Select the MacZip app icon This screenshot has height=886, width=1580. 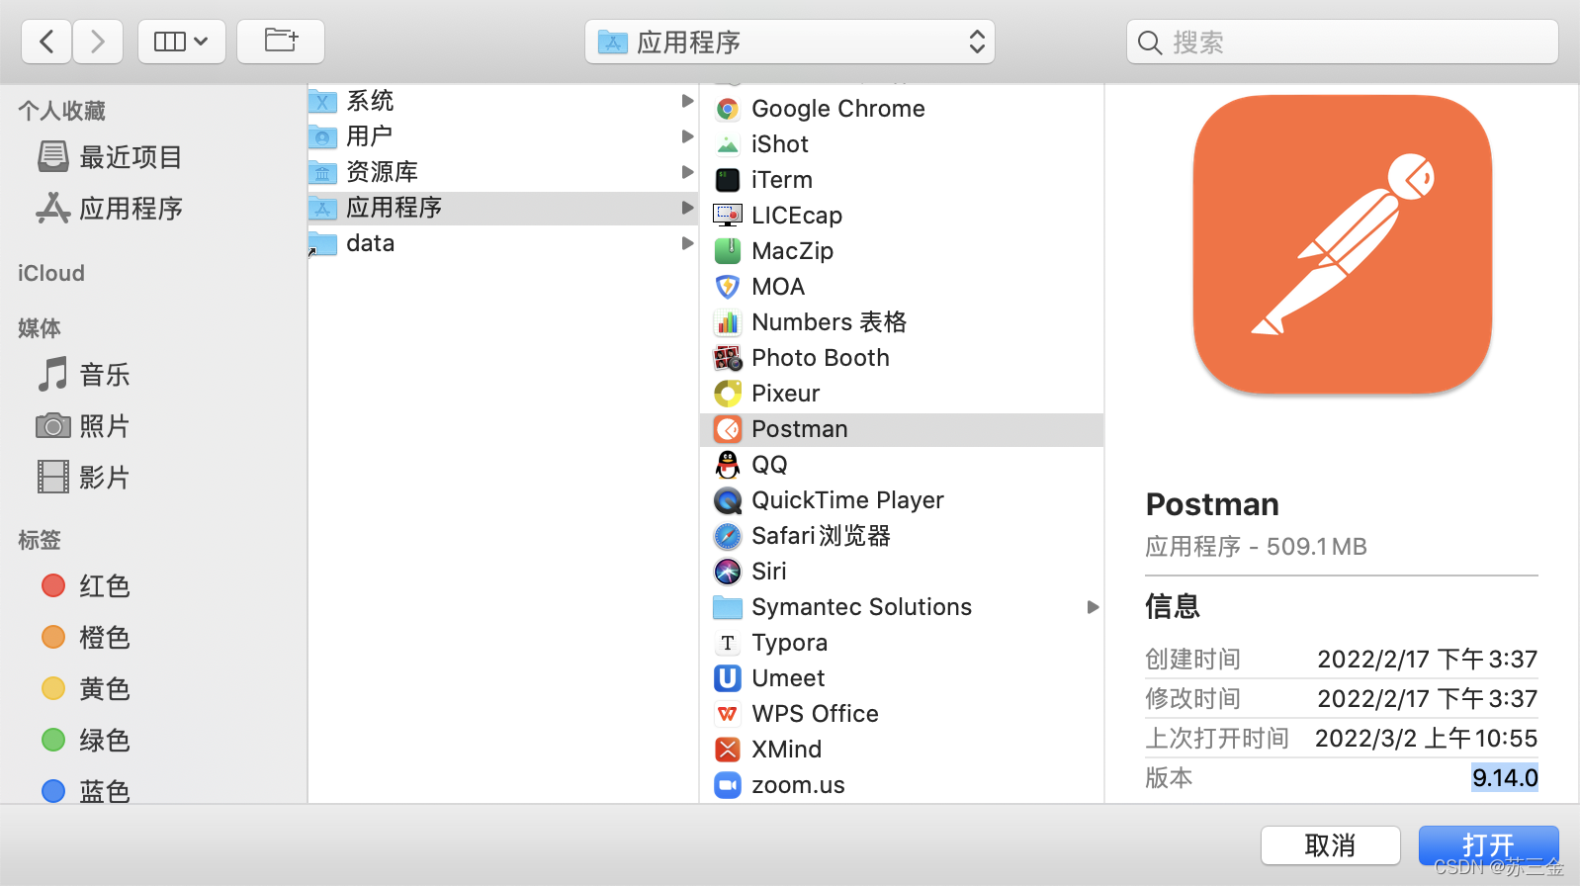point(728,251)
